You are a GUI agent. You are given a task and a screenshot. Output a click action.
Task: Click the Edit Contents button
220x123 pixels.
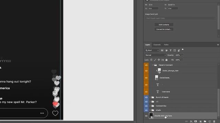tap(164, 25)
